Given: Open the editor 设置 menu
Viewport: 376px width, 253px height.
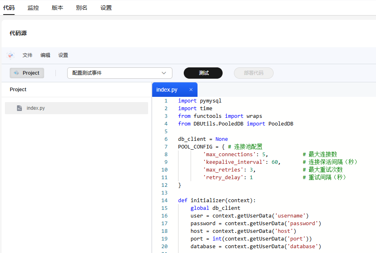Looking at the screenshot, I should (x=63, y=55).
